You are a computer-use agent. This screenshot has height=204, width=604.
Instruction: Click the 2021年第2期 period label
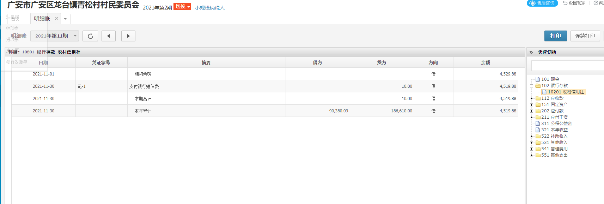pos(157,8)
